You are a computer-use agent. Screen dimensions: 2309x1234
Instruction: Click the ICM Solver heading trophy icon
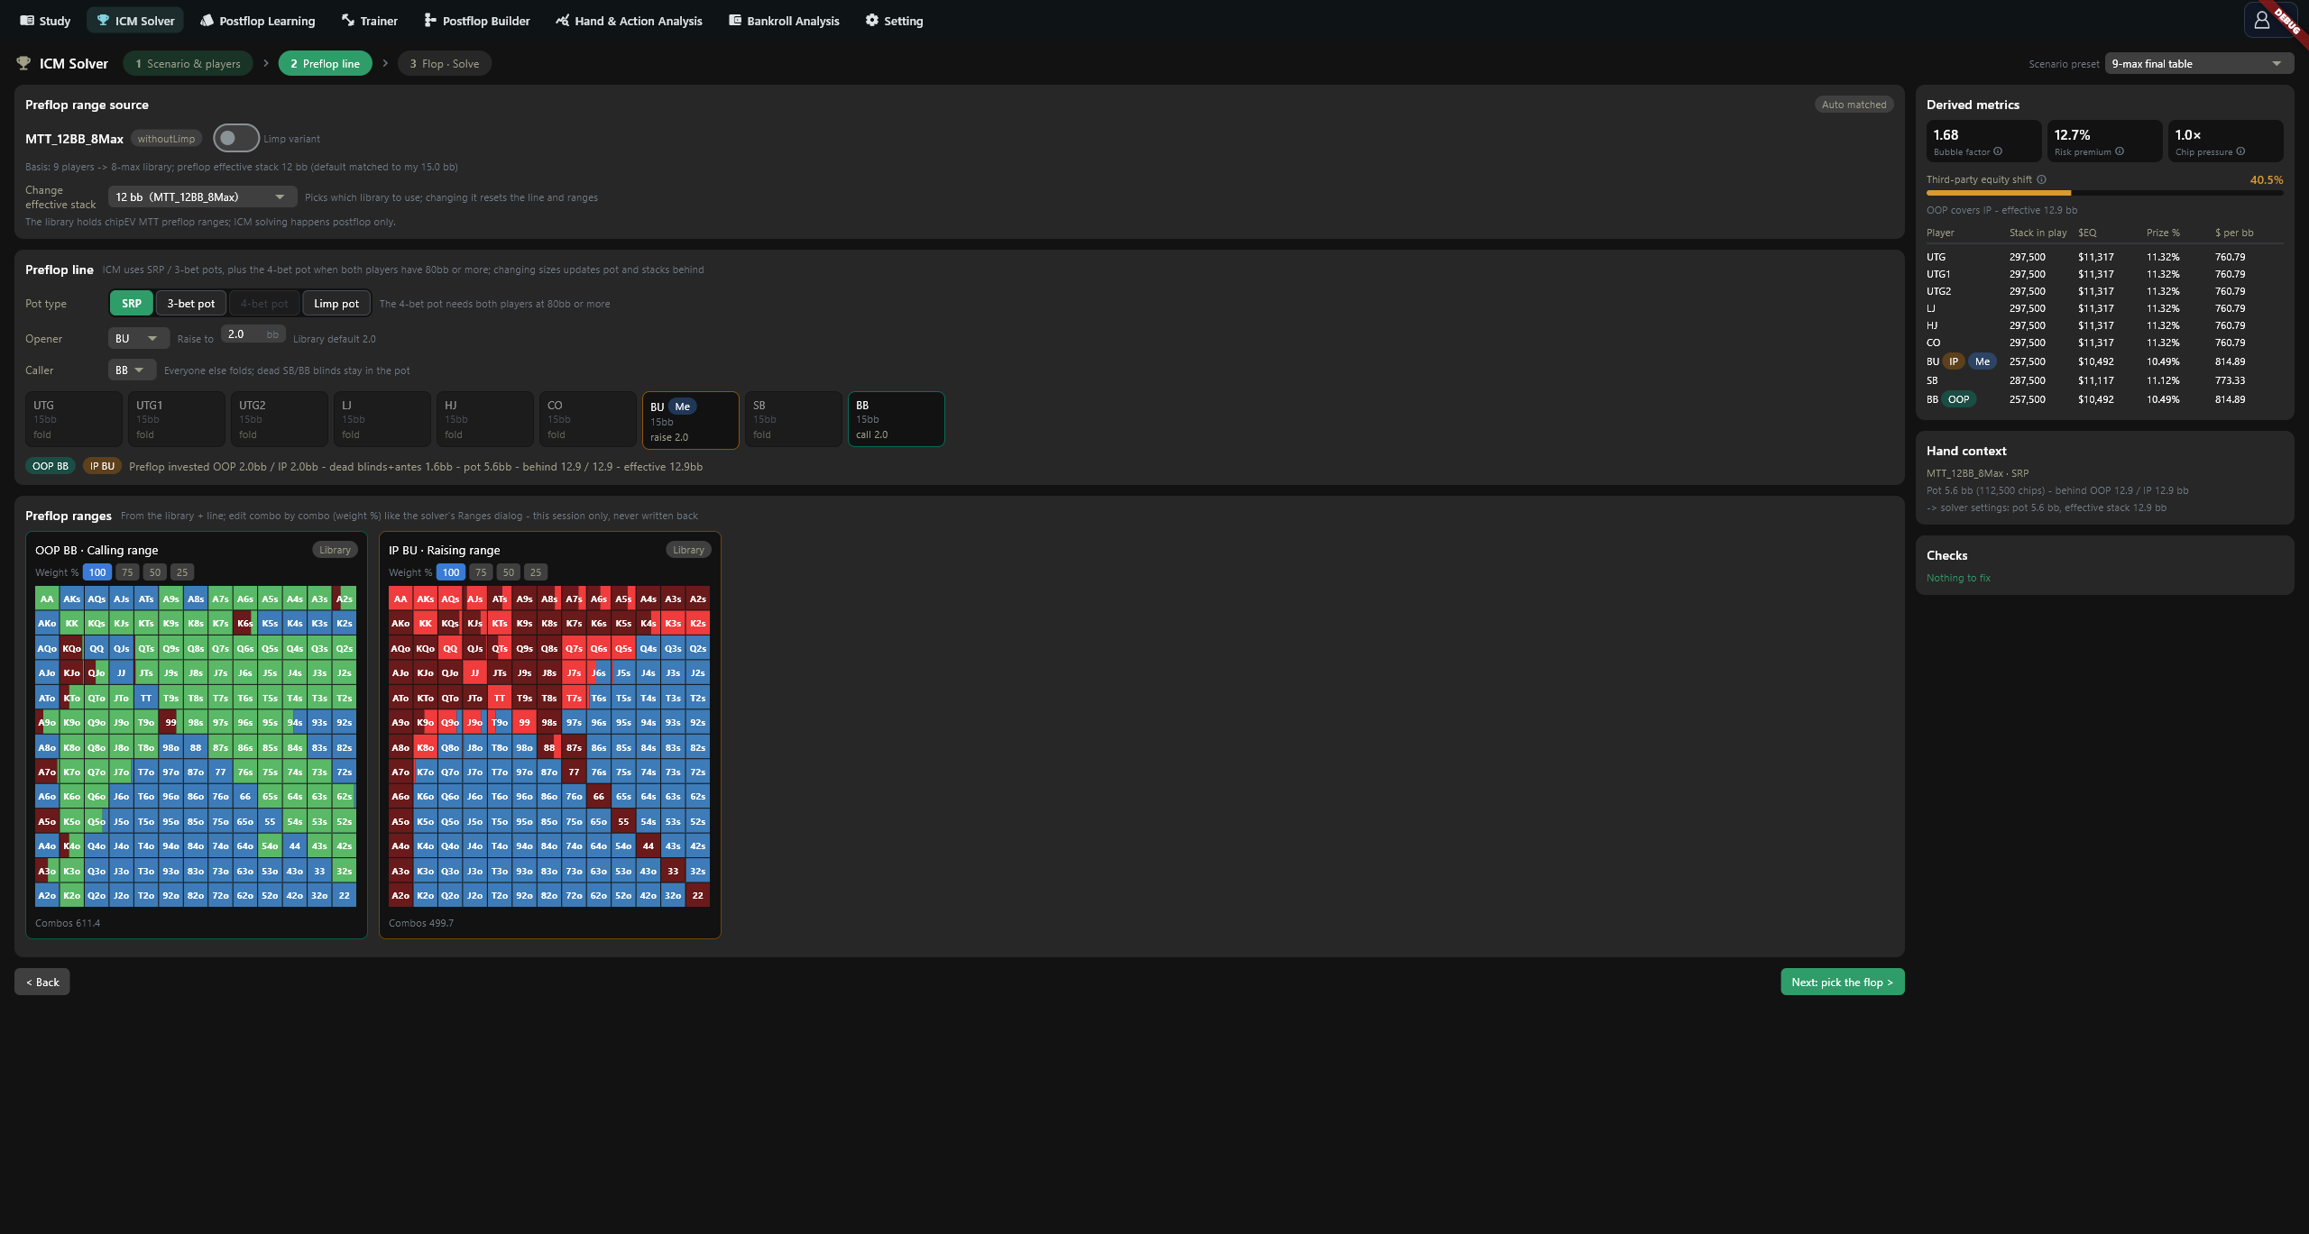[x=23, y=63]
